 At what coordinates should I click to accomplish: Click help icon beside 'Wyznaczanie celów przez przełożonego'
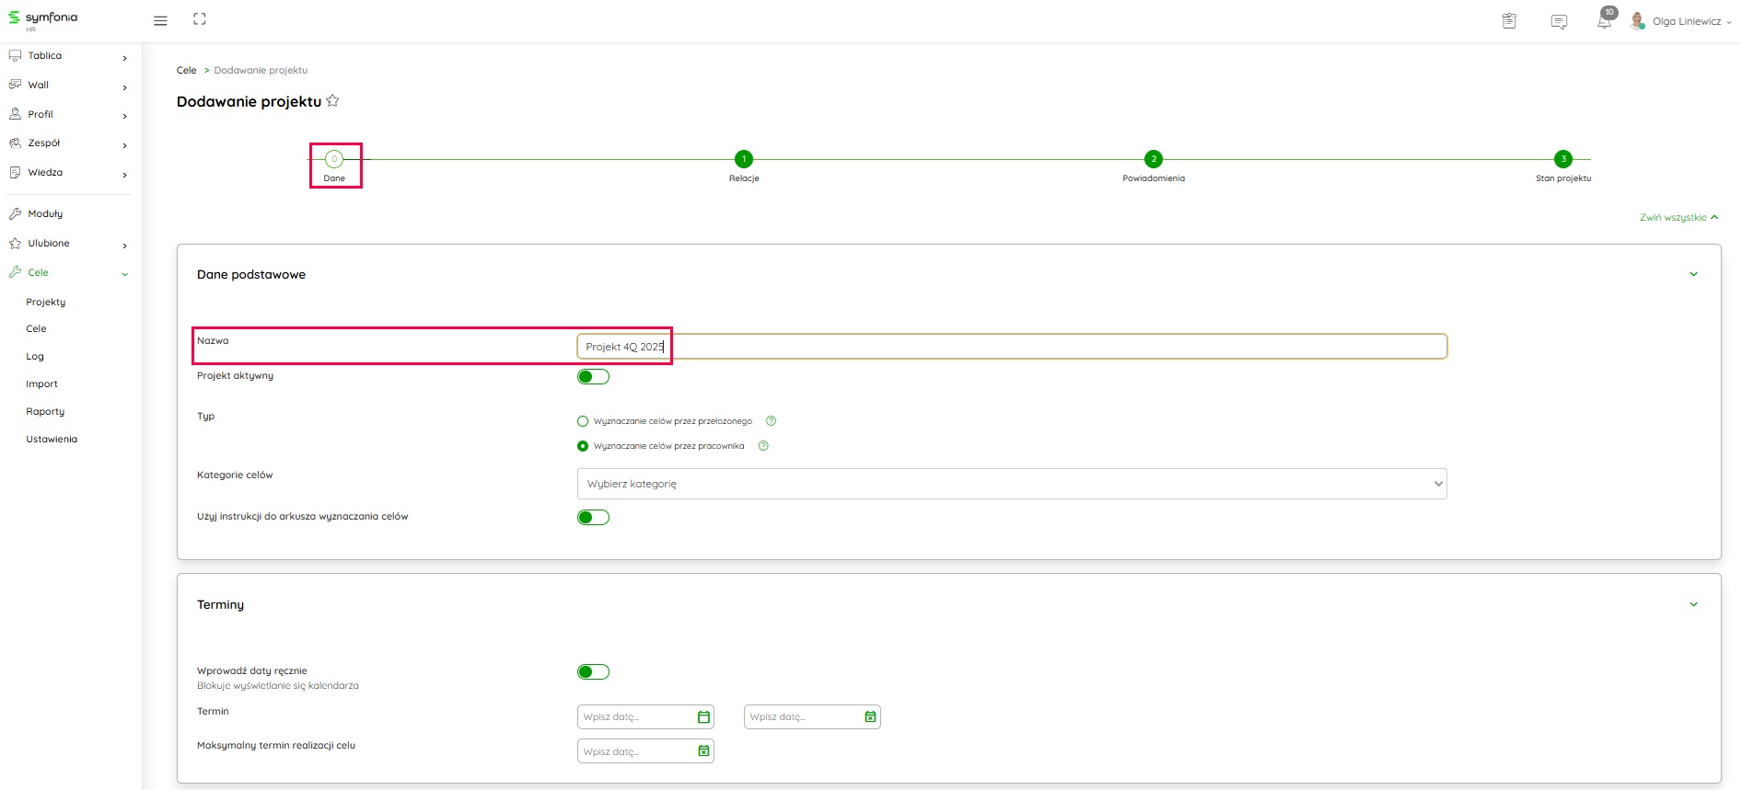point(772,421)
